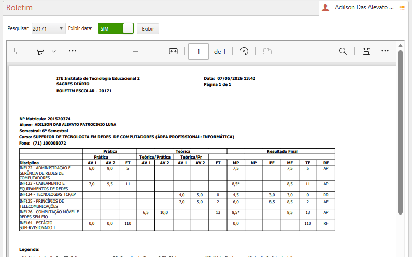The width and height of the screenshot is (412, 257).
Task: Click the 'SAGRES DIÁRIO' text
Action: tap(73, 84)
